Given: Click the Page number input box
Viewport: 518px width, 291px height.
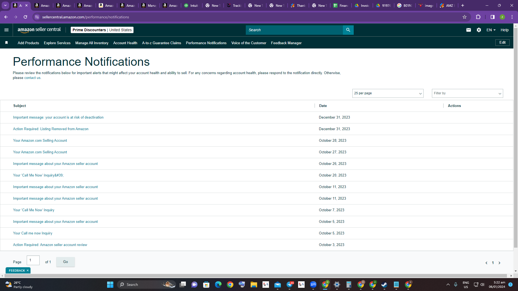Looking at the screenshot, I should (x=33, y=260).
